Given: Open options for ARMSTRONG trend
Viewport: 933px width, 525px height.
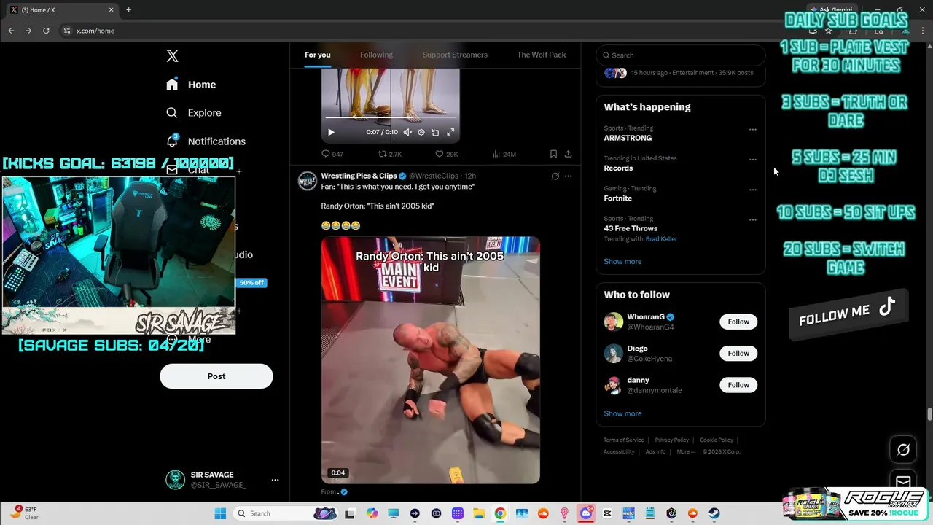Looking at the screenshot, I should click(753, 130).
